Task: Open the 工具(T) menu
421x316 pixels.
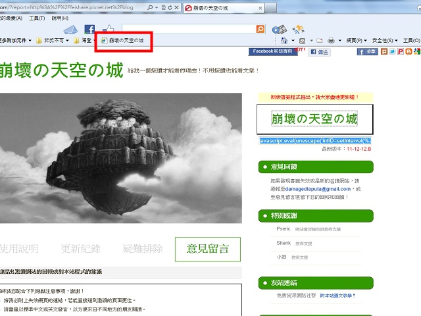Action: 37,18
